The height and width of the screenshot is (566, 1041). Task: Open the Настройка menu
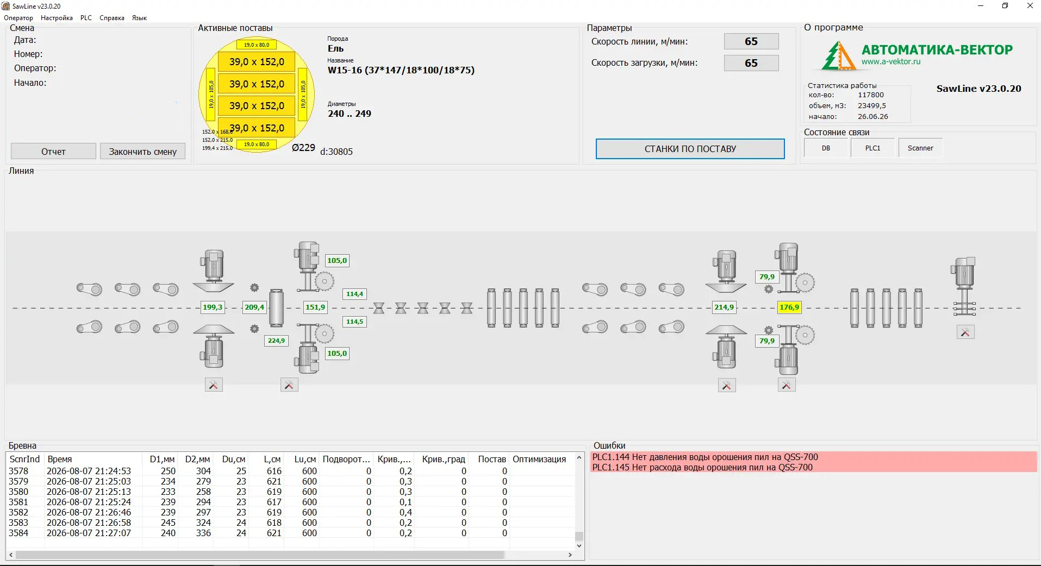tap(57, 18)
